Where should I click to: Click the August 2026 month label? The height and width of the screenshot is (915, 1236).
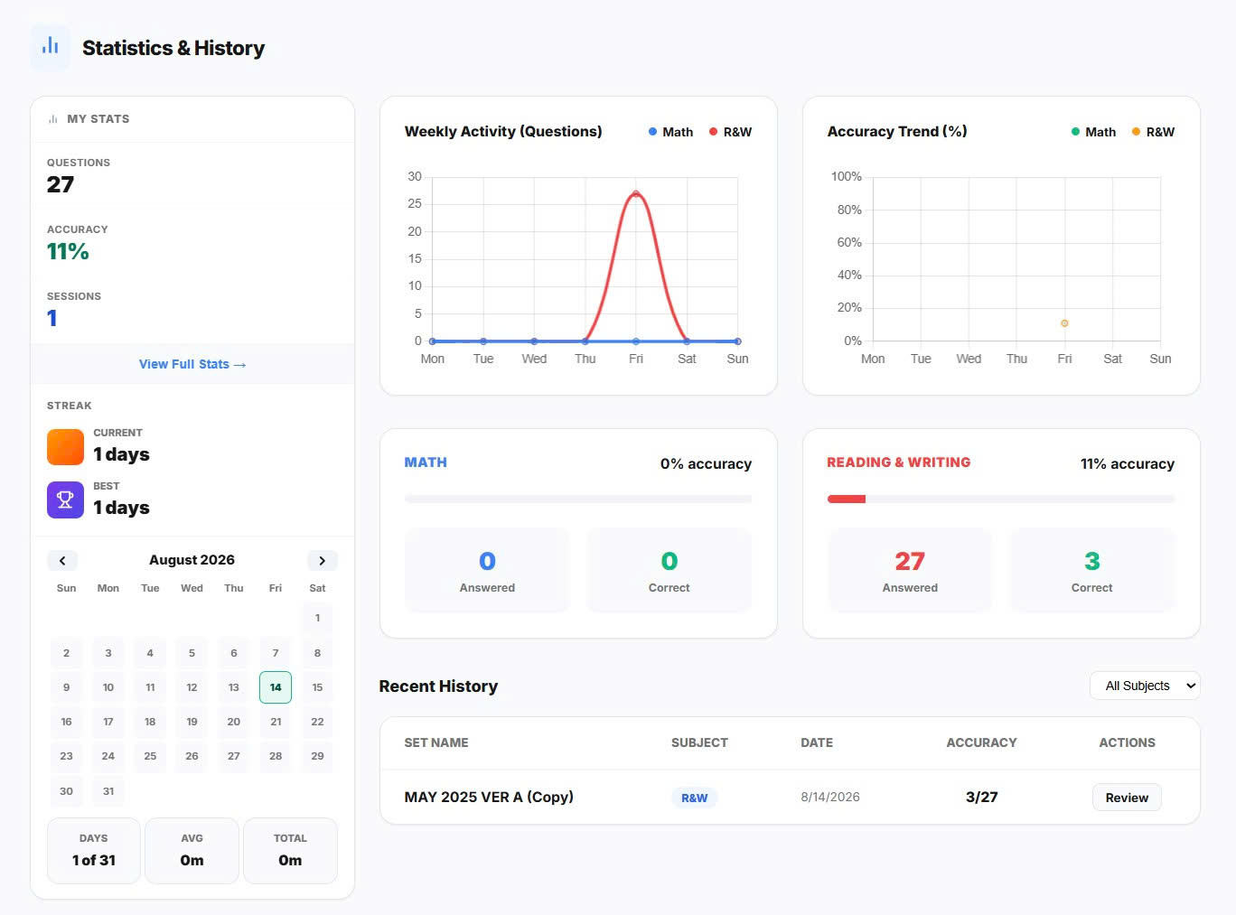point(192,560)
